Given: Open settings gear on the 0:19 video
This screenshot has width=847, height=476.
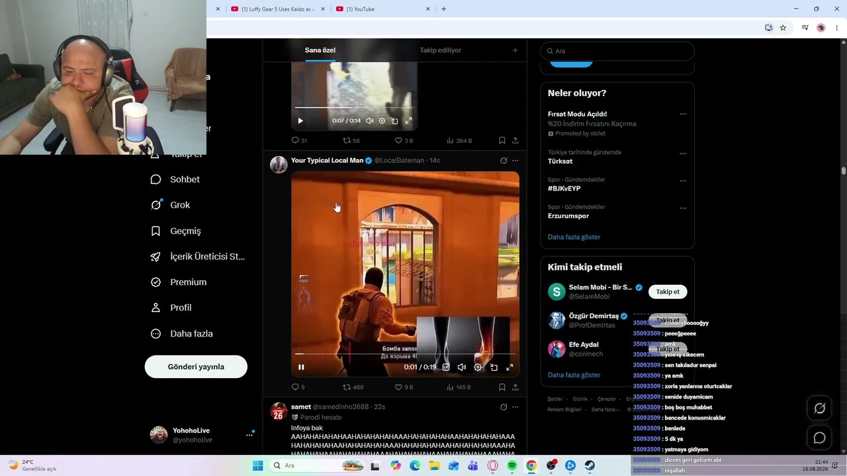Looking at the screenshot, I should tap(478, 367).
